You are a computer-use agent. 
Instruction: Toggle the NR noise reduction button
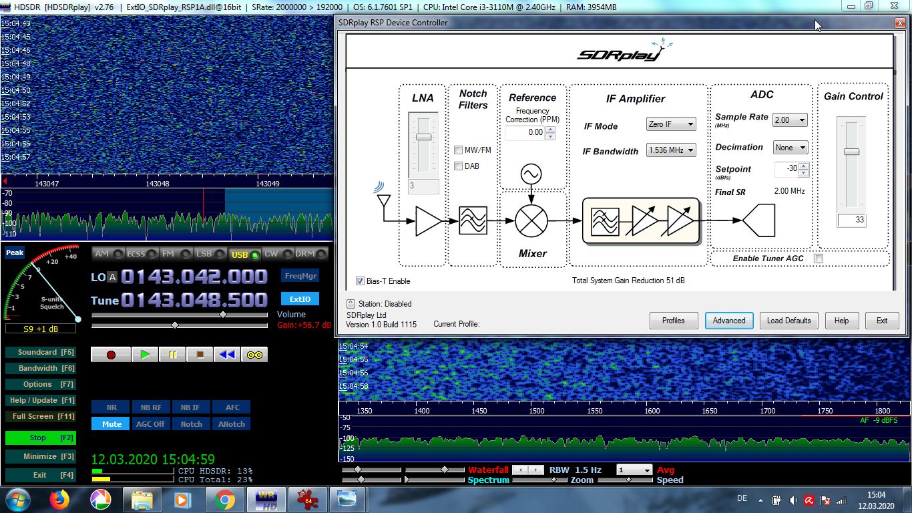tap(111, 407)
